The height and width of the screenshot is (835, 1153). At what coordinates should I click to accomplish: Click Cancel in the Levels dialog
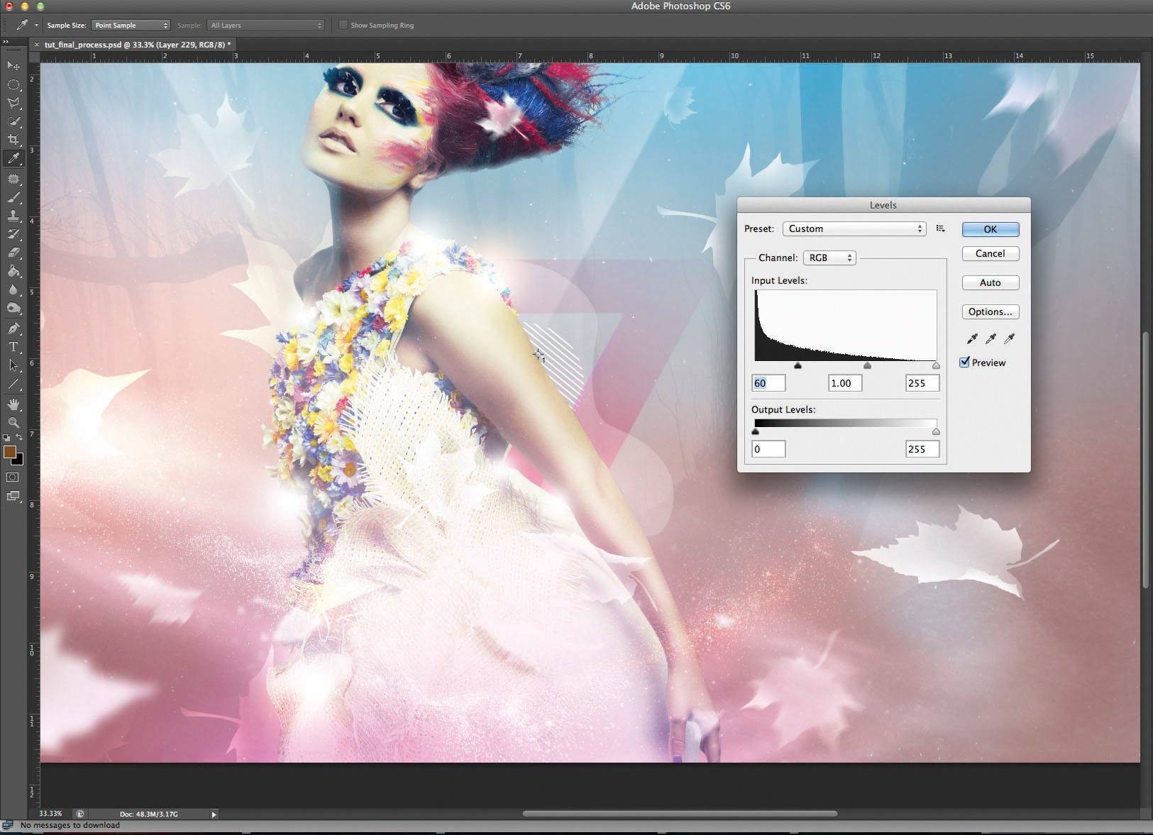[x=991, y=253]
